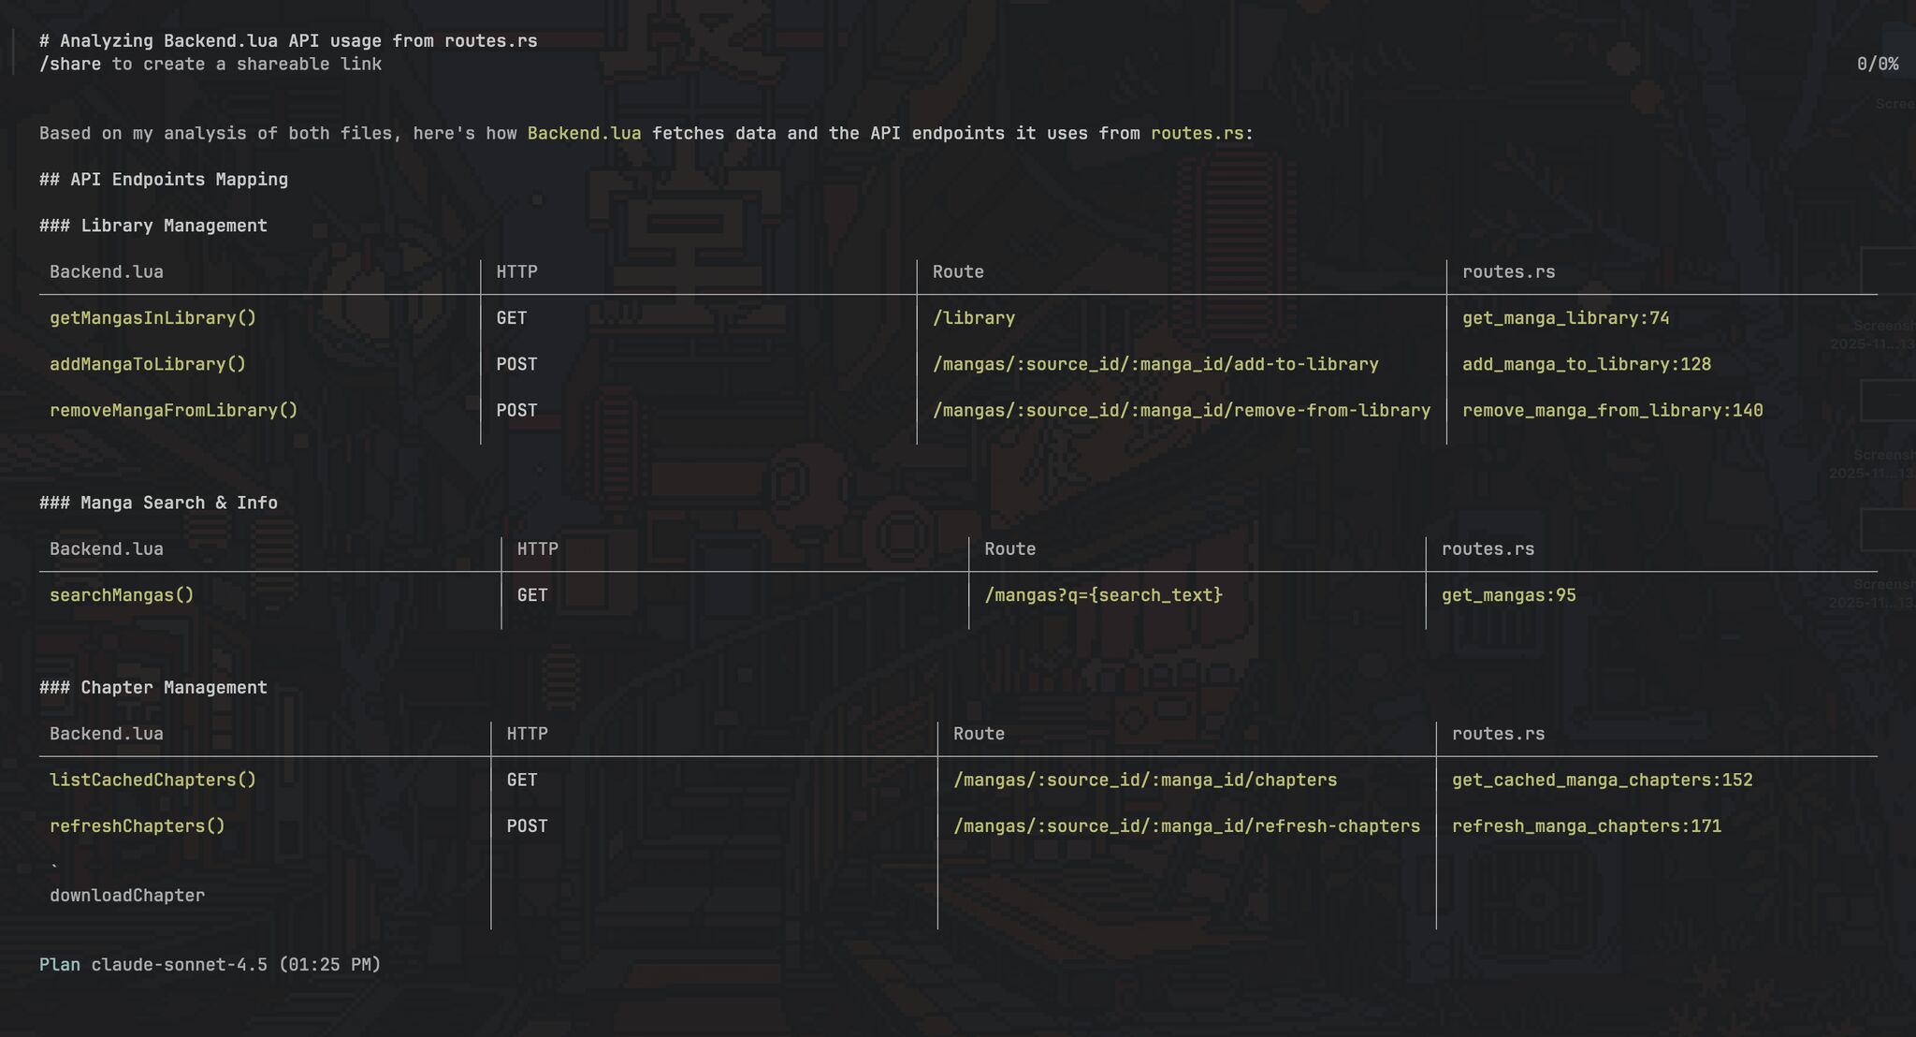The height and width of the screenshot is (1037, 1916).
Task: Click the API Endpoints Mapping heading
Action: tap(164, 179)
